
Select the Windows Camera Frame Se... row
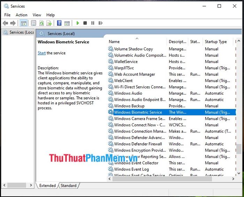(x=172, y=119)
